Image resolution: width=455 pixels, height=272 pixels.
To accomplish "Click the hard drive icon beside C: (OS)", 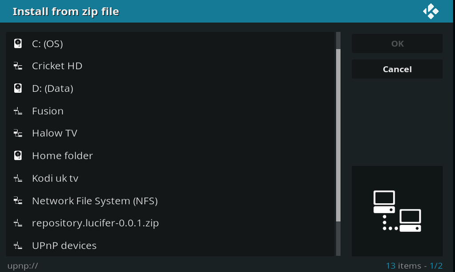I will click(18, 43).
